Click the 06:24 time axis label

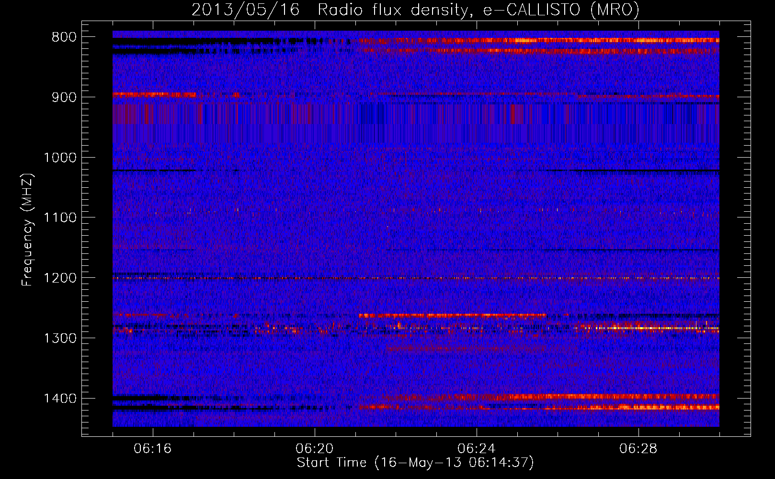coord(477,449)
